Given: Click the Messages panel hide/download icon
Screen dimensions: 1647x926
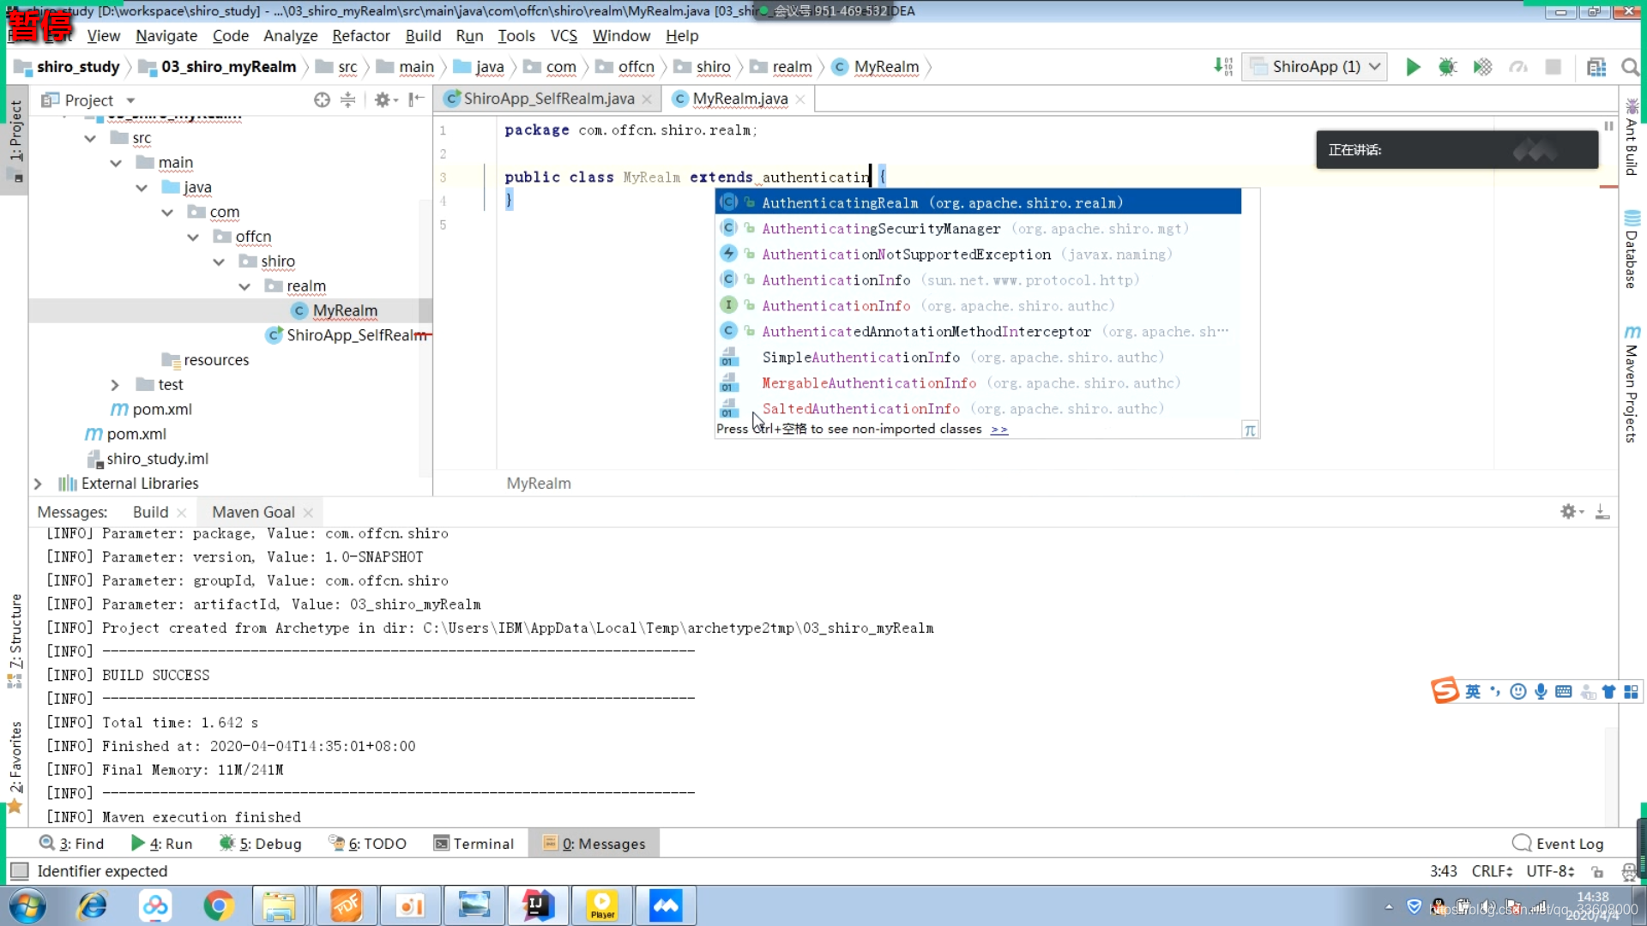Looking at the screenshot, I should [1602, 512].
